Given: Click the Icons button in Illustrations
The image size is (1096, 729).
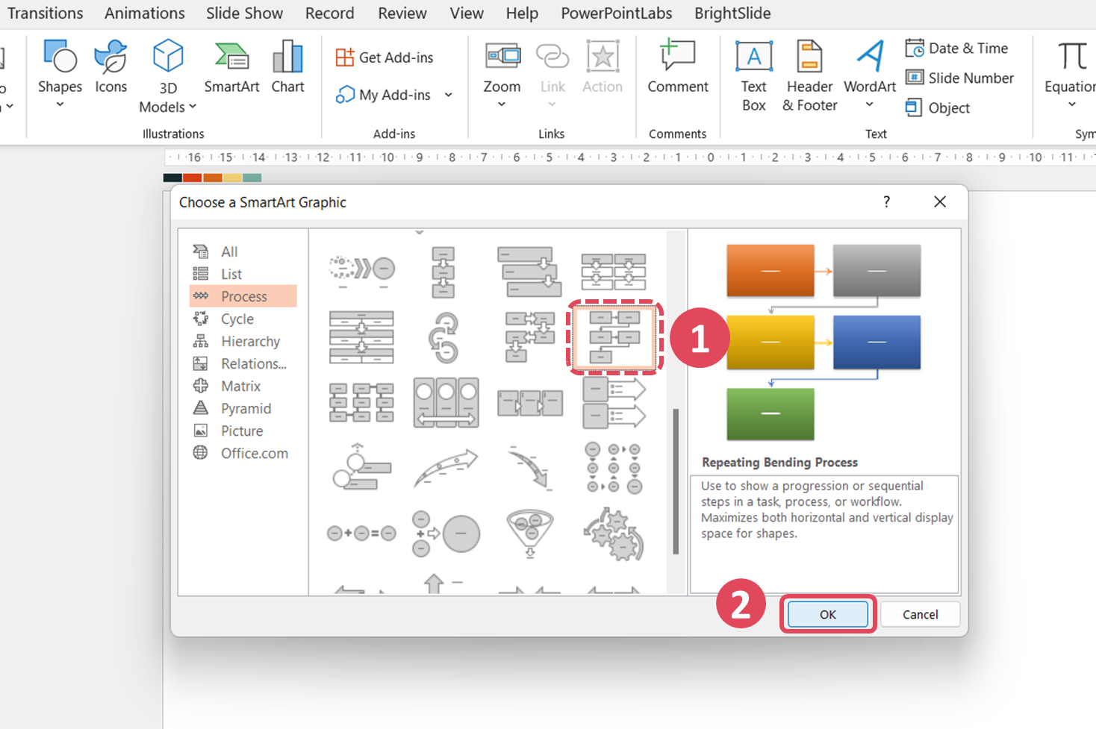Looking at the screenshot, I should coord(110,67).
